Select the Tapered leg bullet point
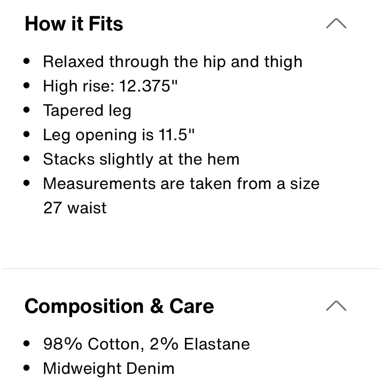 (87, 110)
